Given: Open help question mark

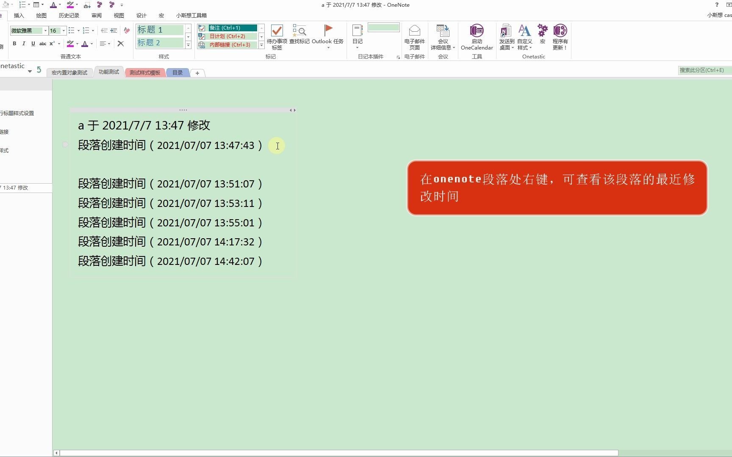Looking at the screenshot, I should pos(717,5).
